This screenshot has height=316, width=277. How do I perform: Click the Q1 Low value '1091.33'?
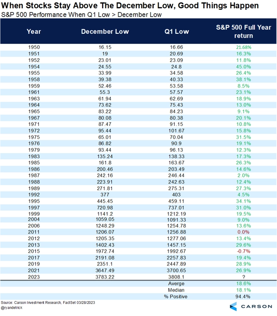pos(176,220)
